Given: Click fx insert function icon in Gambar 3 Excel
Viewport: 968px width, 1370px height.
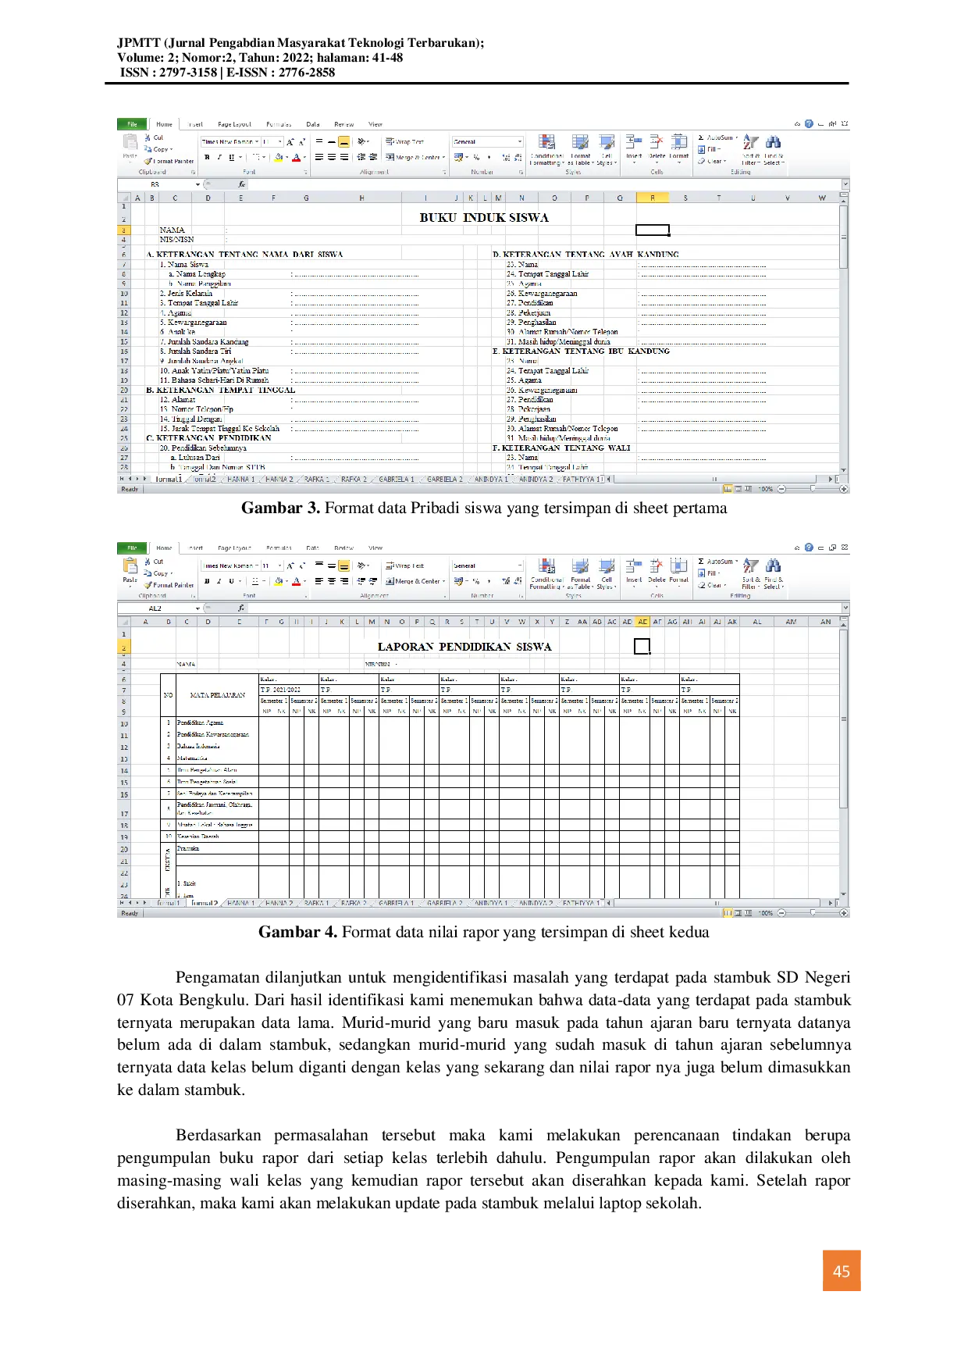Looking at the screenshot, I should click(x=242, y=185).
